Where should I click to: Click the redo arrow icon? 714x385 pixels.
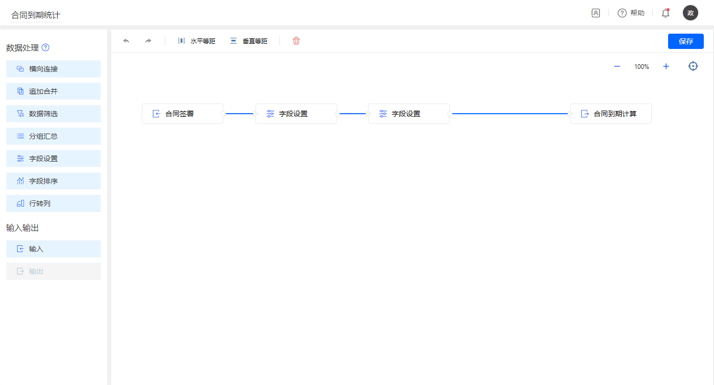pos(148,41)
